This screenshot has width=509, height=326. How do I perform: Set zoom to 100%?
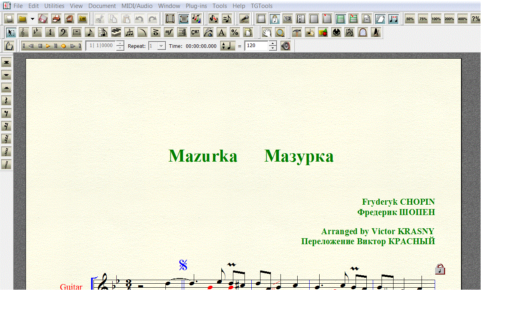[436, 19]
